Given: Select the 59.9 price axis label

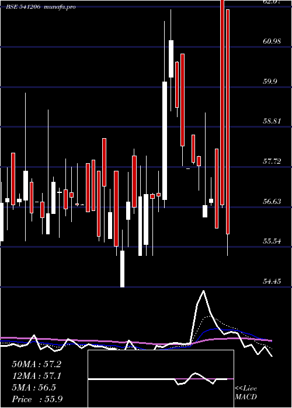Looking at the screenshot, I should coord(270,82).
